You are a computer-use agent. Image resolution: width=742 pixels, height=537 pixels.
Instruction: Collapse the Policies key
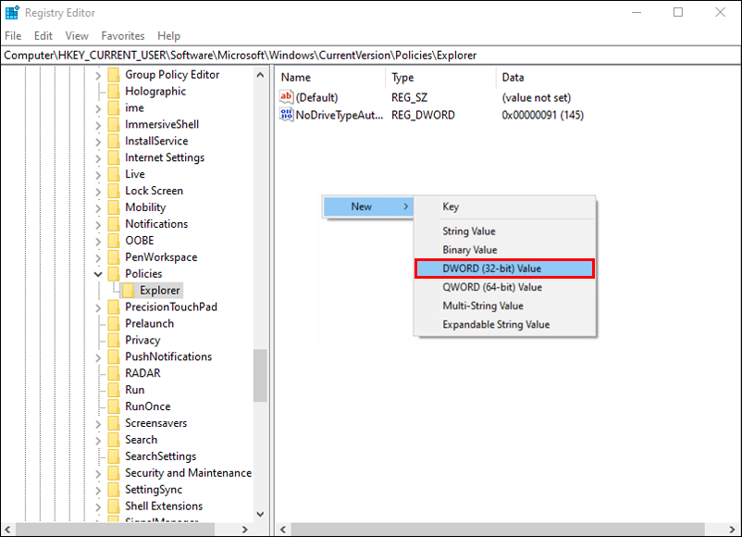98,274
